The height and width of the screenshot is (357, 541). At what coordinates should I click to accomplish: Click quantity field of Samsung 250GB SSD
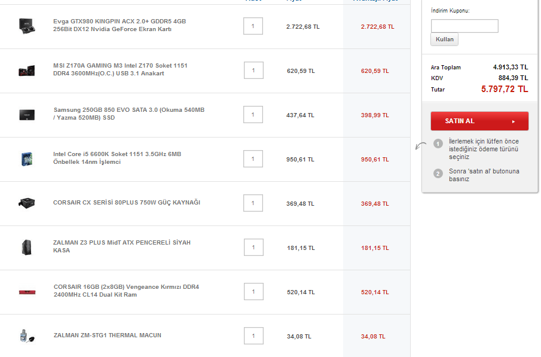[x=253, y=115]
